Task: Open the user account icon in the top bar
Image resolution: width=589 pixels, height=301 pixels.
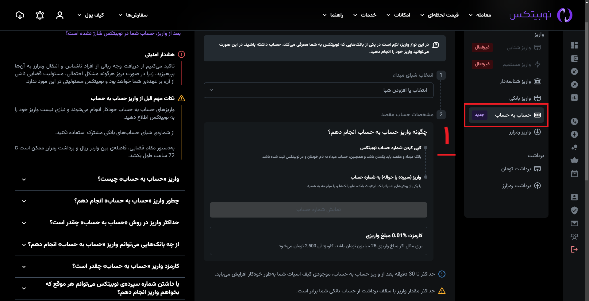Action: pyautogui.click(x=60, y=15)
